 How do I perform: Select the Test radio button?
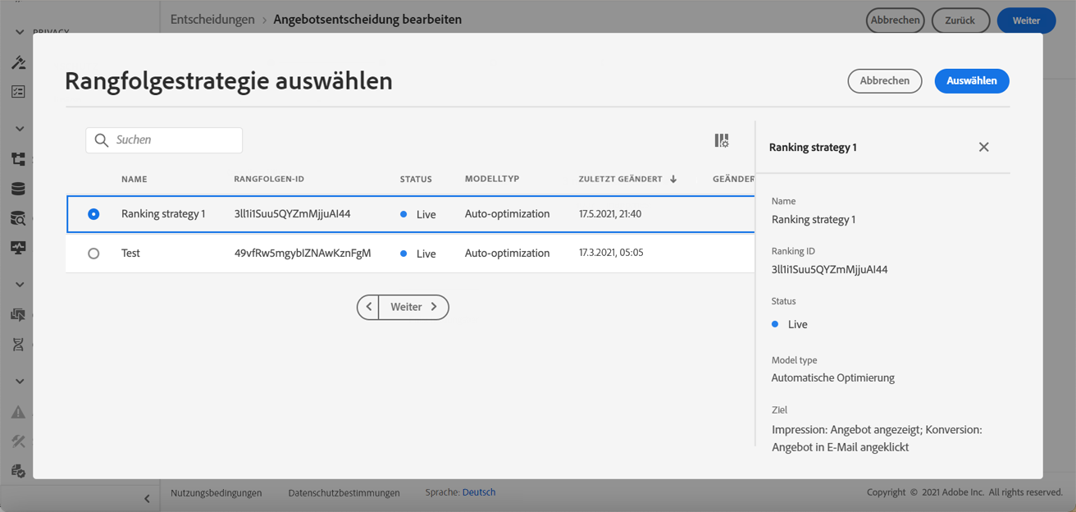[x=93, y=254]
